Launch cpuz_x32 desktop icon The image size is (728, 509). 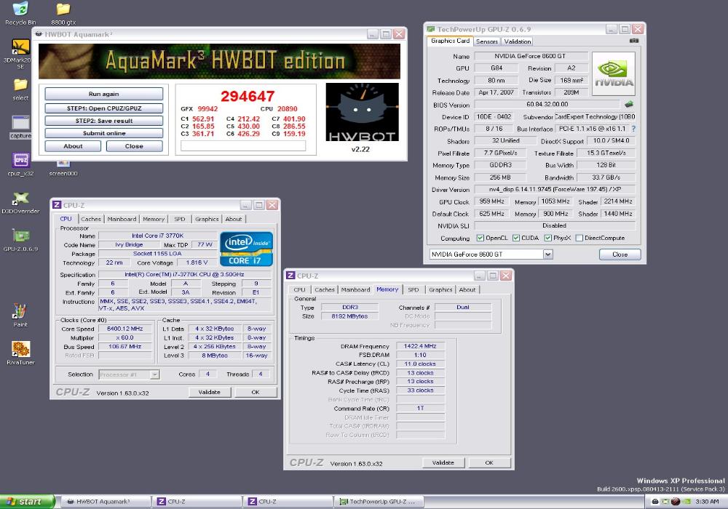click(x=20, y=164)
